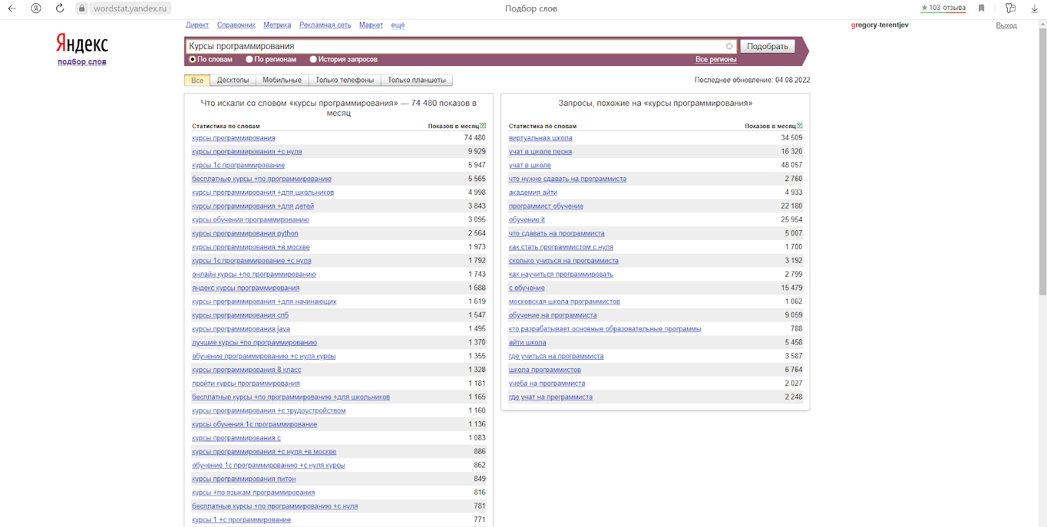The width and height of the screenshot is (1047, 527).
Task: Open similar query программист обучение
Action: [546, 207]
